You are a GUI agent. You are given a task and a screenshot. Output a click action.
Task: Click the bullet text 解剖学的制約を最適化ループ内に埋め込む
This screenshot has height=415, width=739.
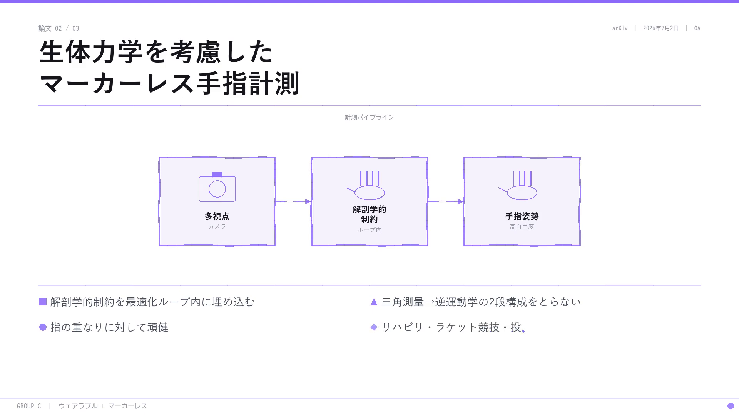pos(152,302)
